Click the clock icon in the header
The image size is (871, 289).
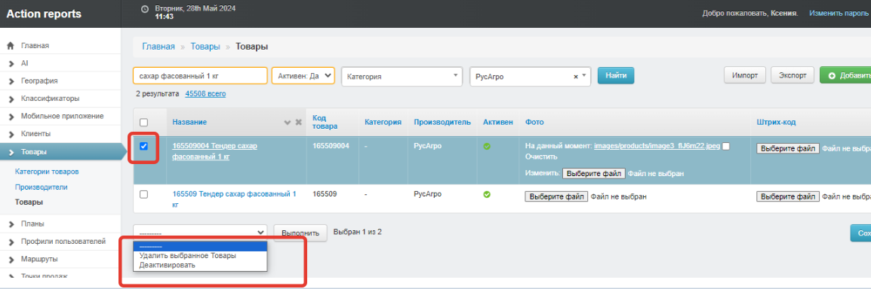coord(145,9)
